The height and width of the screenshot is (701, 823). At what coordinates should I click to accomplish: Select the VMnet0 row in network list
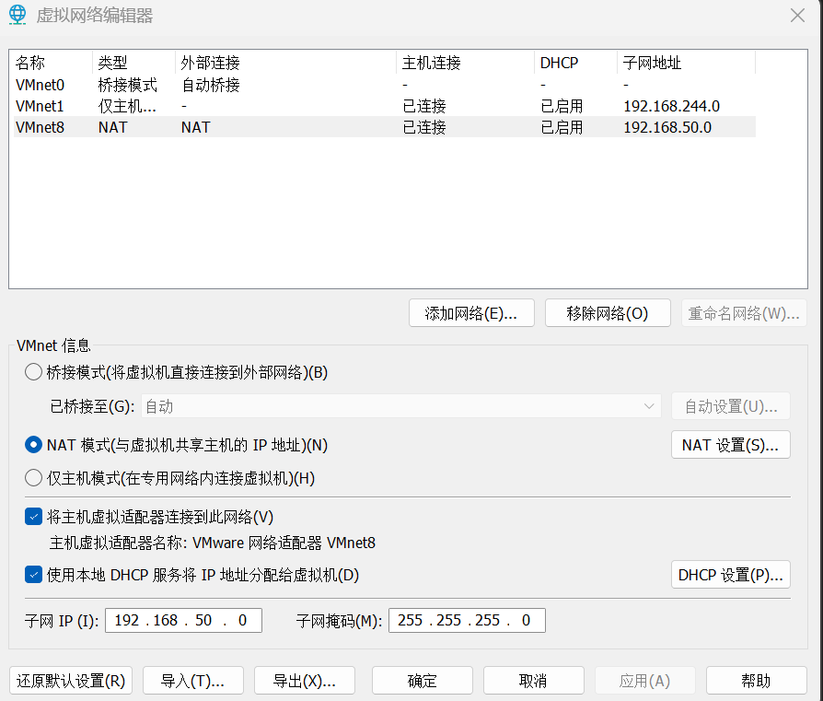(41, 85)
